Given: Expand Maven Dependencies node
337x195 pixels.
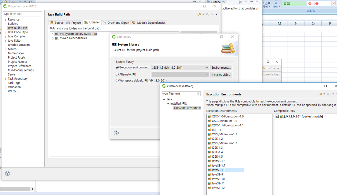Looking at the screenshot, I should pos(53,38).
